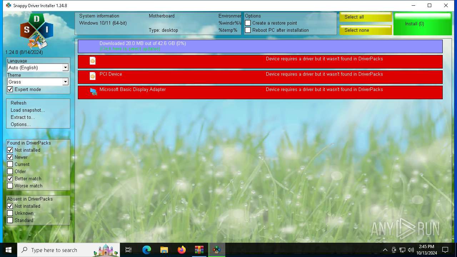Click the green Install (0) button
The width and height of the screenshot is (457, 257).
pos(423,24)
